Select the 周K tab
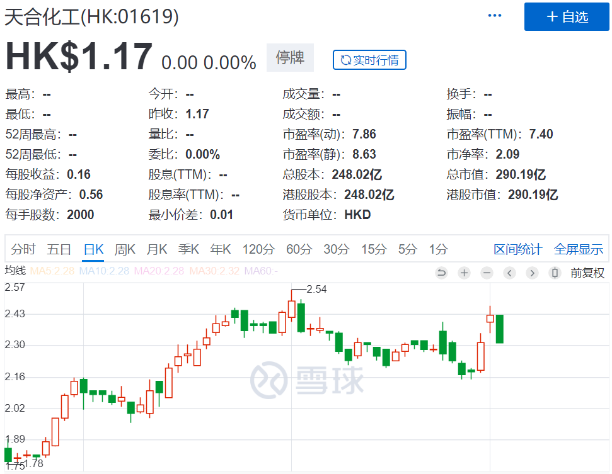This screenshot has height=474, width=612. tap(125, 249)
